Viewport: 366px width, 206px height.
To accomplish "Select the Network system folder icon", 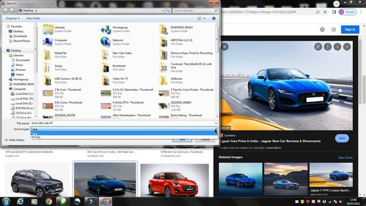I will [106, 42].
